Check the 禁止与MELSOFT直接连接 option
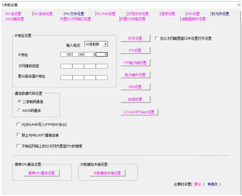The width and height of the screenshot is (242, 196). [19, 135]
